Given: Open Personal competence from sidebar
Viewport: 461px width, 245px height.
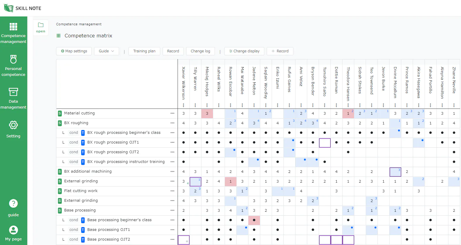Looking at the screenshot, I should (x=13, y=66).
